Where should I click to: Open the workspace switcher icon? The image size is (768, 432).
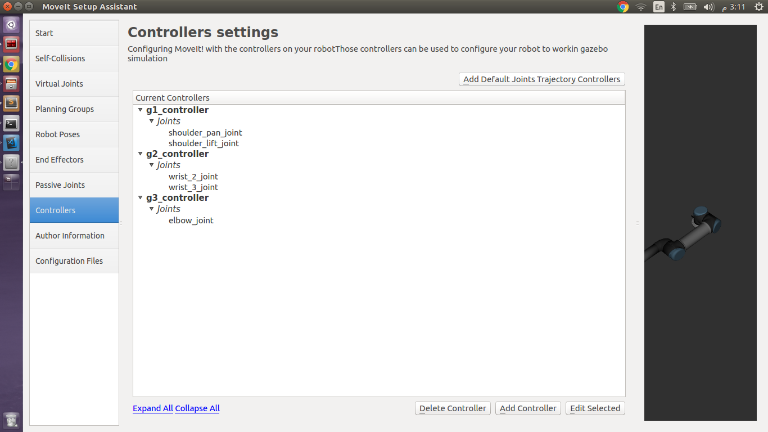click(11, 182)
